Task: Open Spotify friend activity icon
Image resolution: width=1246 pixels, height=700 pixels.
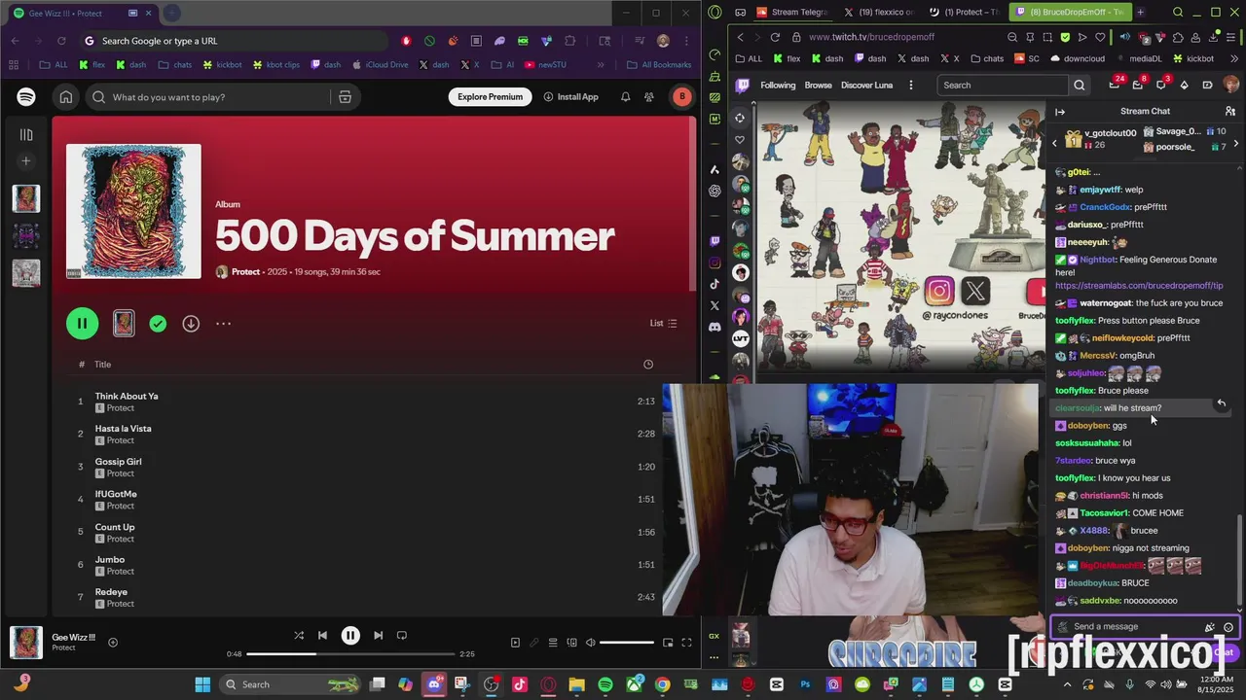Action: [x=649, y=97]
